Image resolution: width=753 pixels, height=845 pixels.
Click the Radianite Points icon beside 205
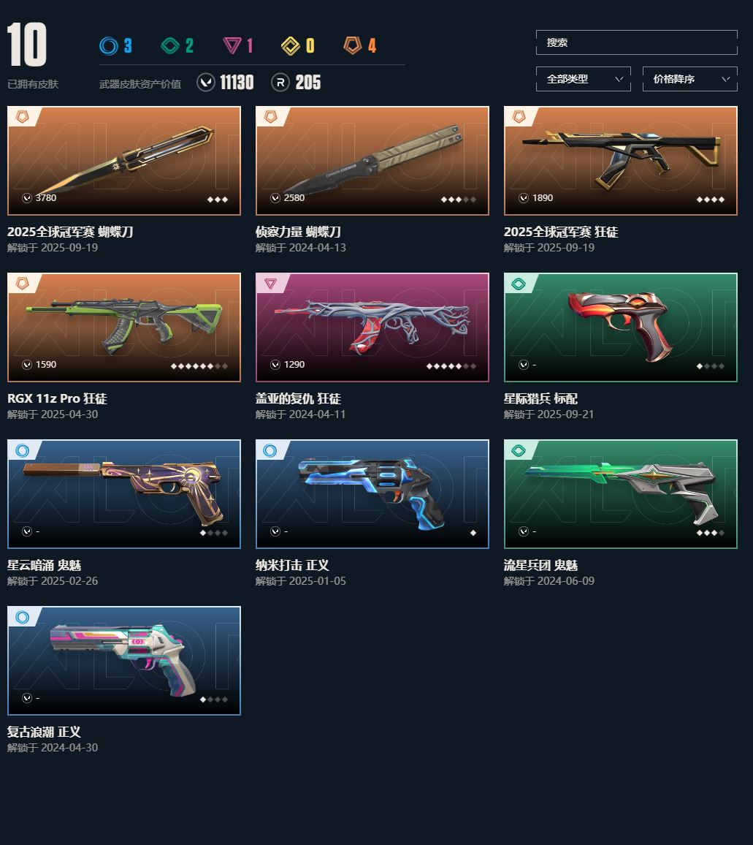[280, 83]
